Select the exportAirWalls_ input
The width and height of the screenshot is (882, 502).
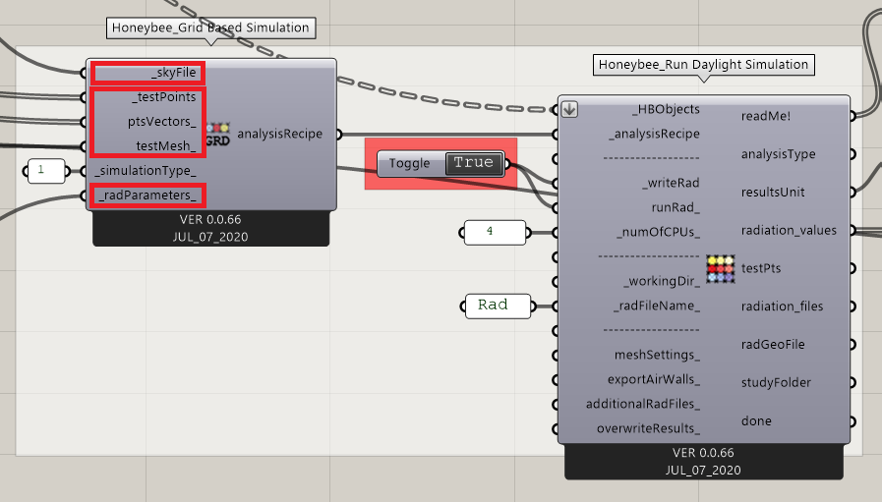(654, 379)
